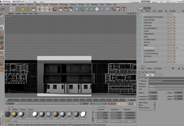Select the gold material sphere
The image size is (184, 126).
(x=14, y=114)
